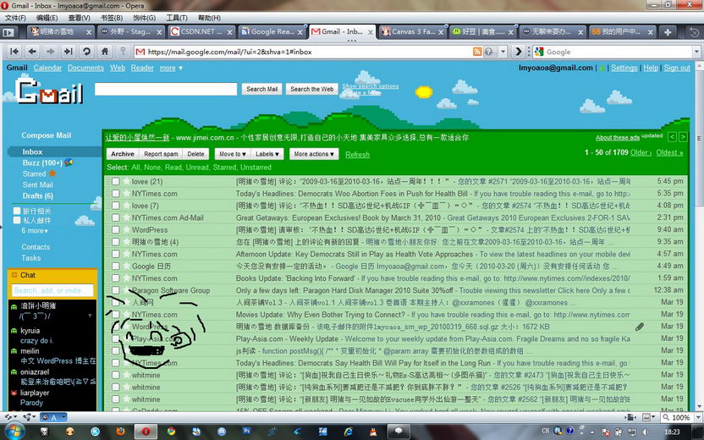Open the home page via the house icon
This screenshot has height=440, width=704.
tap(105, 52)
